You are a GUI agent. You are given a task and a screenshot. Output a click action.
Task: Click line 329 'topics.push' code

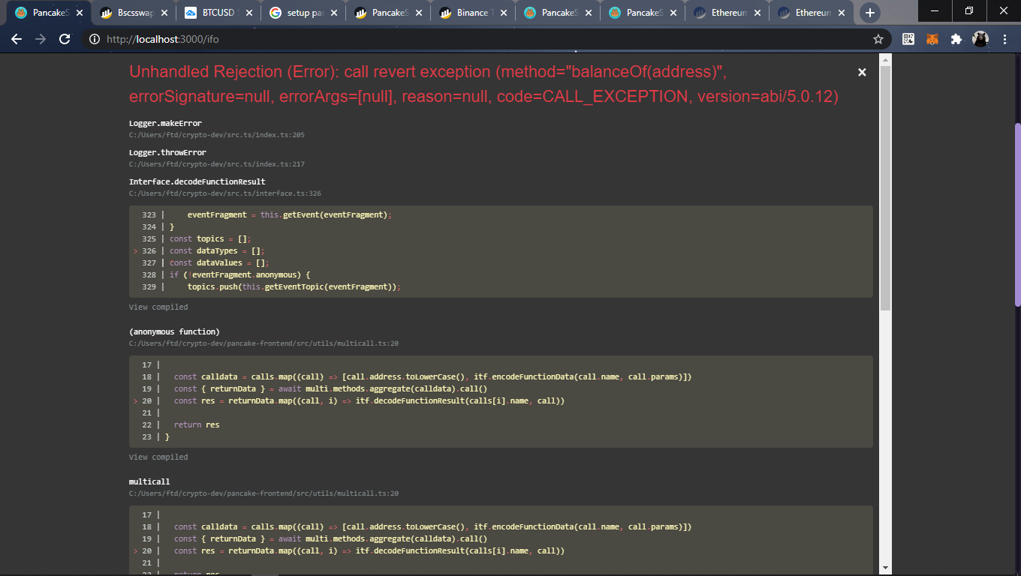coord(294,286)
